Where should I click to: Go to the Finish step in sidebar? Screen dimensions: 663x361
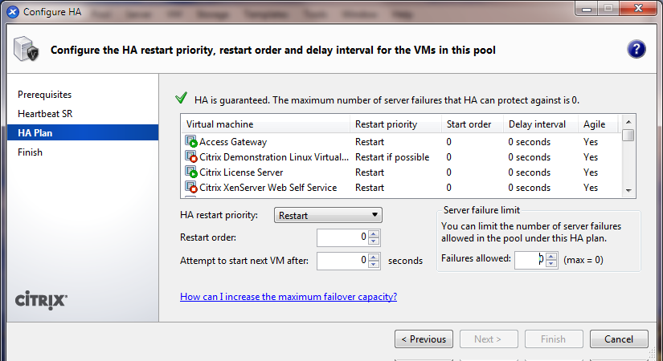pyautogui.click(x=30, y=152)
